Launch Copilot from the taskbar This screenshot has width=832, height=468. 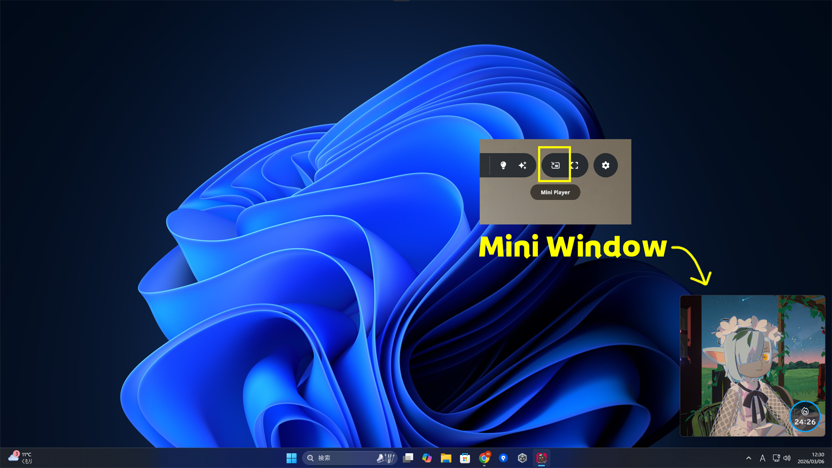(427, 458)
